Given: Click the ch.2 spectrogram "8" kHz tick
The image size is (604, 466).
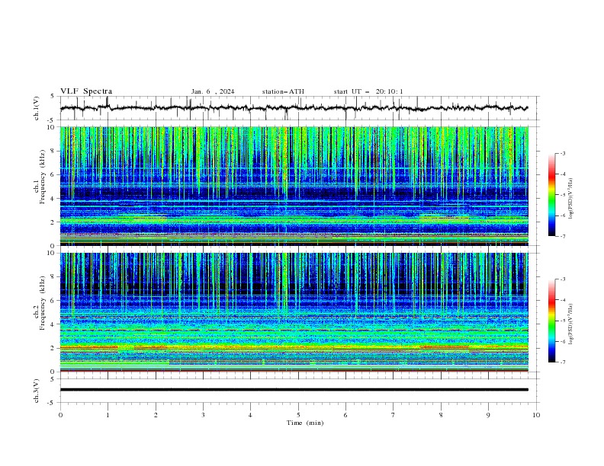Looking at the screenshot, I should point(53,277).
